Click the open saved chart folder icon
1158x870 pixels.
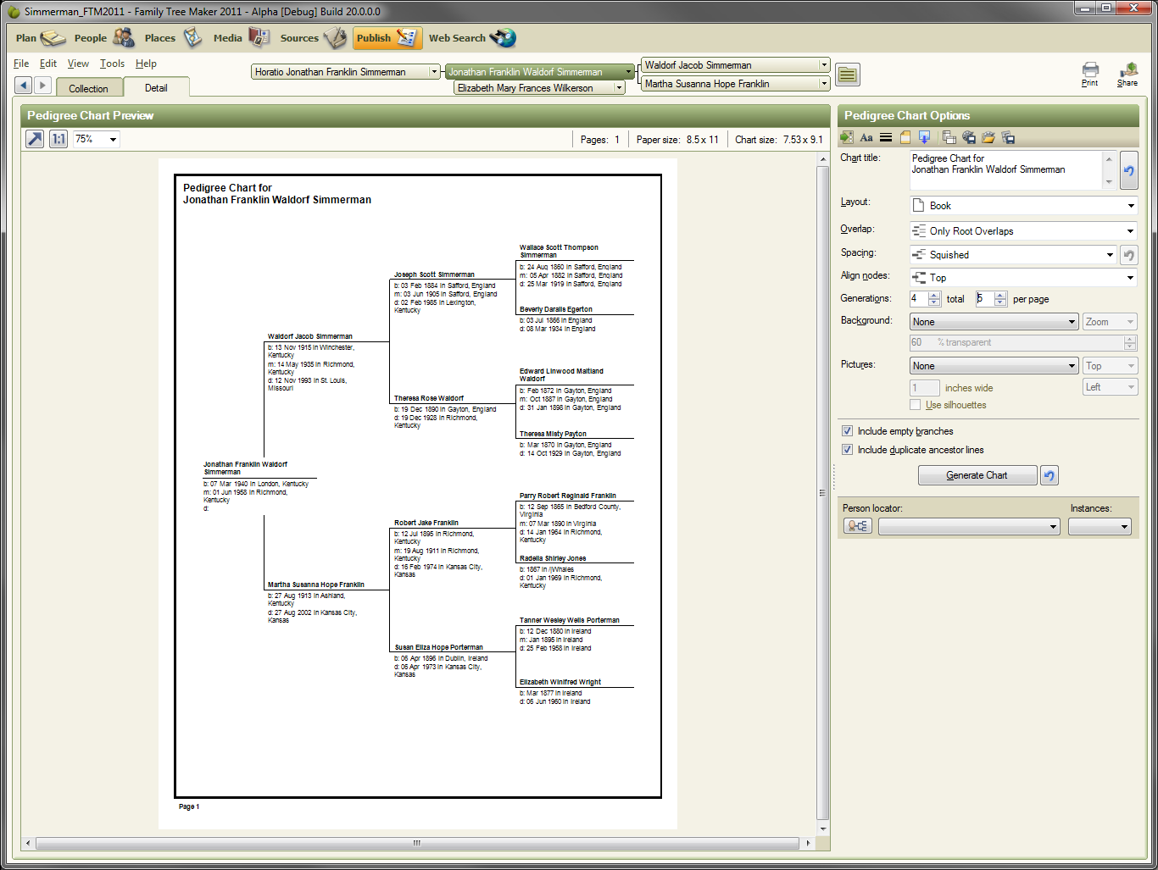(988, 137)
